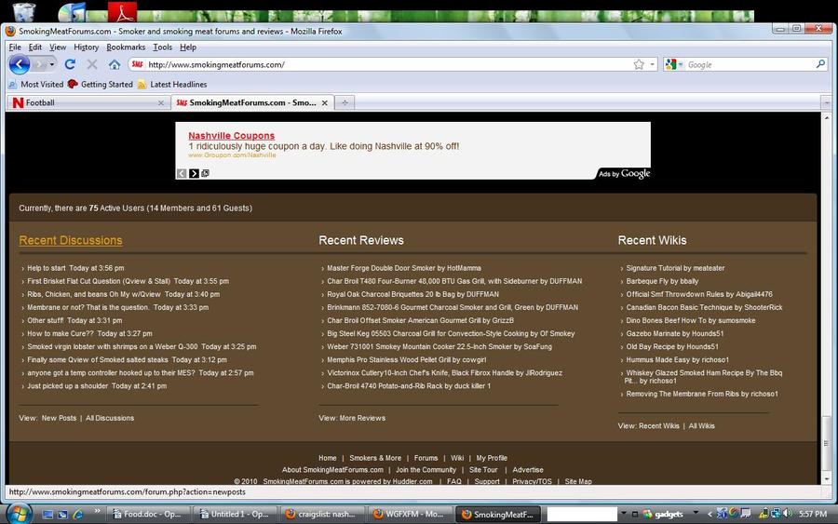838x524 pixels.
Task: Open the Nashville Coupons ad link
Action: point(231,136)
